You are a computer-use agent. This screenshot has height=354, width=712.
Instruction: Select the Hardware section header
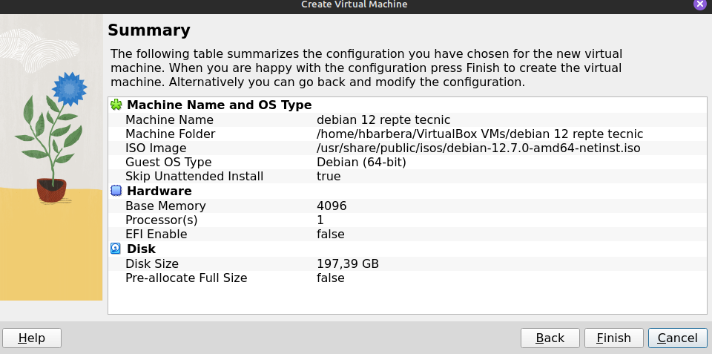pyautogui.click(x=159, y=191)
